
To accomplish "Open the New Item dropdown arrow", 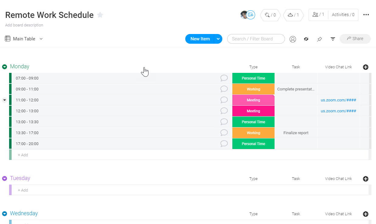I will pyautogui.click(x=218, y=39).
